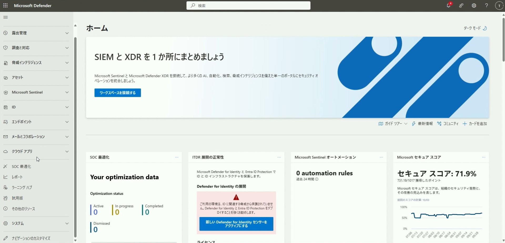Image resolution: width=505 pixels, height=243 pixels.
Task: Open the SOC 最適化 card options menu
Action: (x=177, y=157)
